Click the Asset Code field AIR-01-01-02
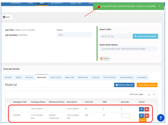 click(x=115, y=36)
